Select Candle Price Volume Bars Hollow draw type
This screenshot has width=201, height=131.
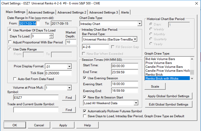pyautogui.click(x=167, y=70)
